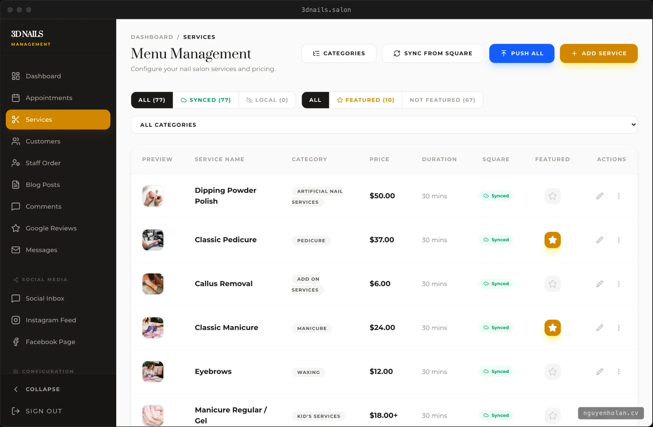Open Blog Posts section
This screenshot has width=653, height=427.
(58, 185)
